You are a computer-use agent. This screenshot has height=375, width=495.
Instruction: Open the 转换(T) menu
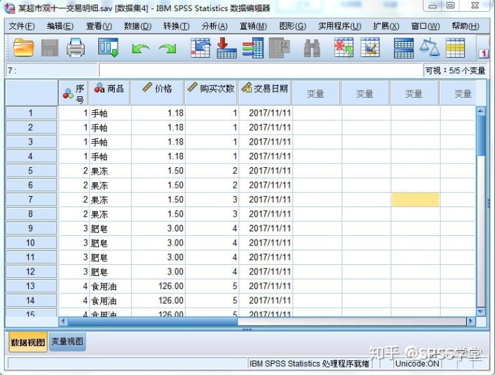(x=176, y=26)
